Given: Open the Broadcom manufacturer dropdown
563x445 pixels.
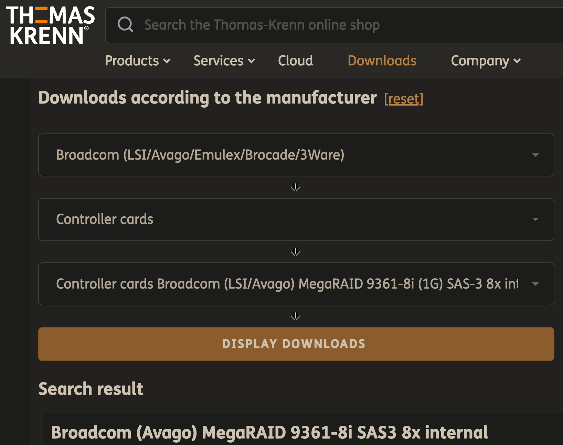Looking at the screenshot, I should coord(296,155).
